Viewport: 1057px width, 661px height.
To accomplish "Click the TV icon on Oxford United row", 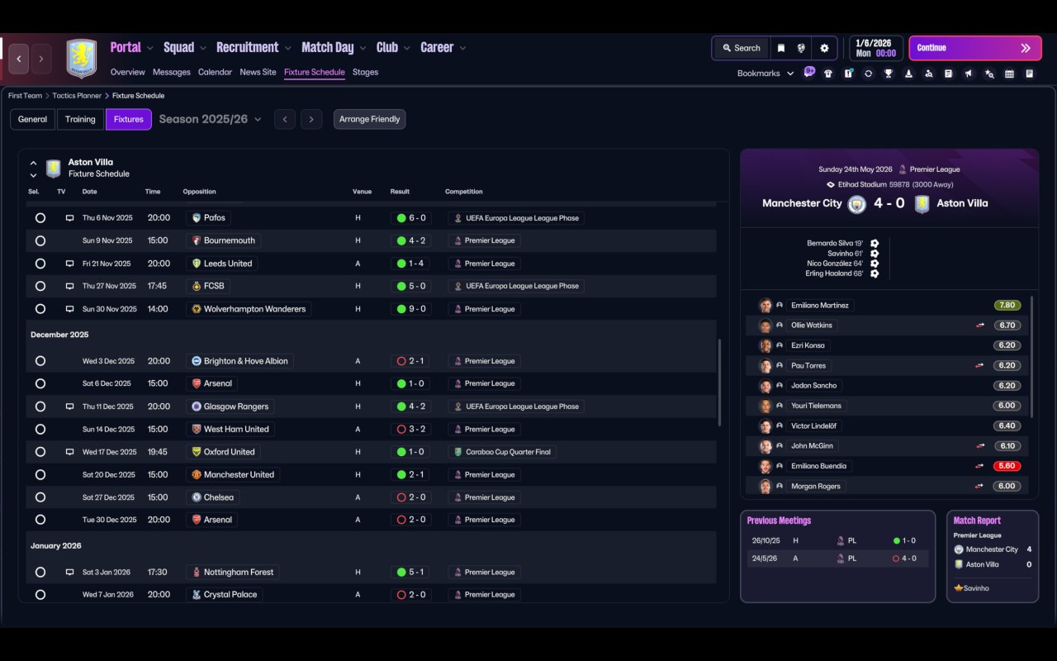I will tap(70, 452).
